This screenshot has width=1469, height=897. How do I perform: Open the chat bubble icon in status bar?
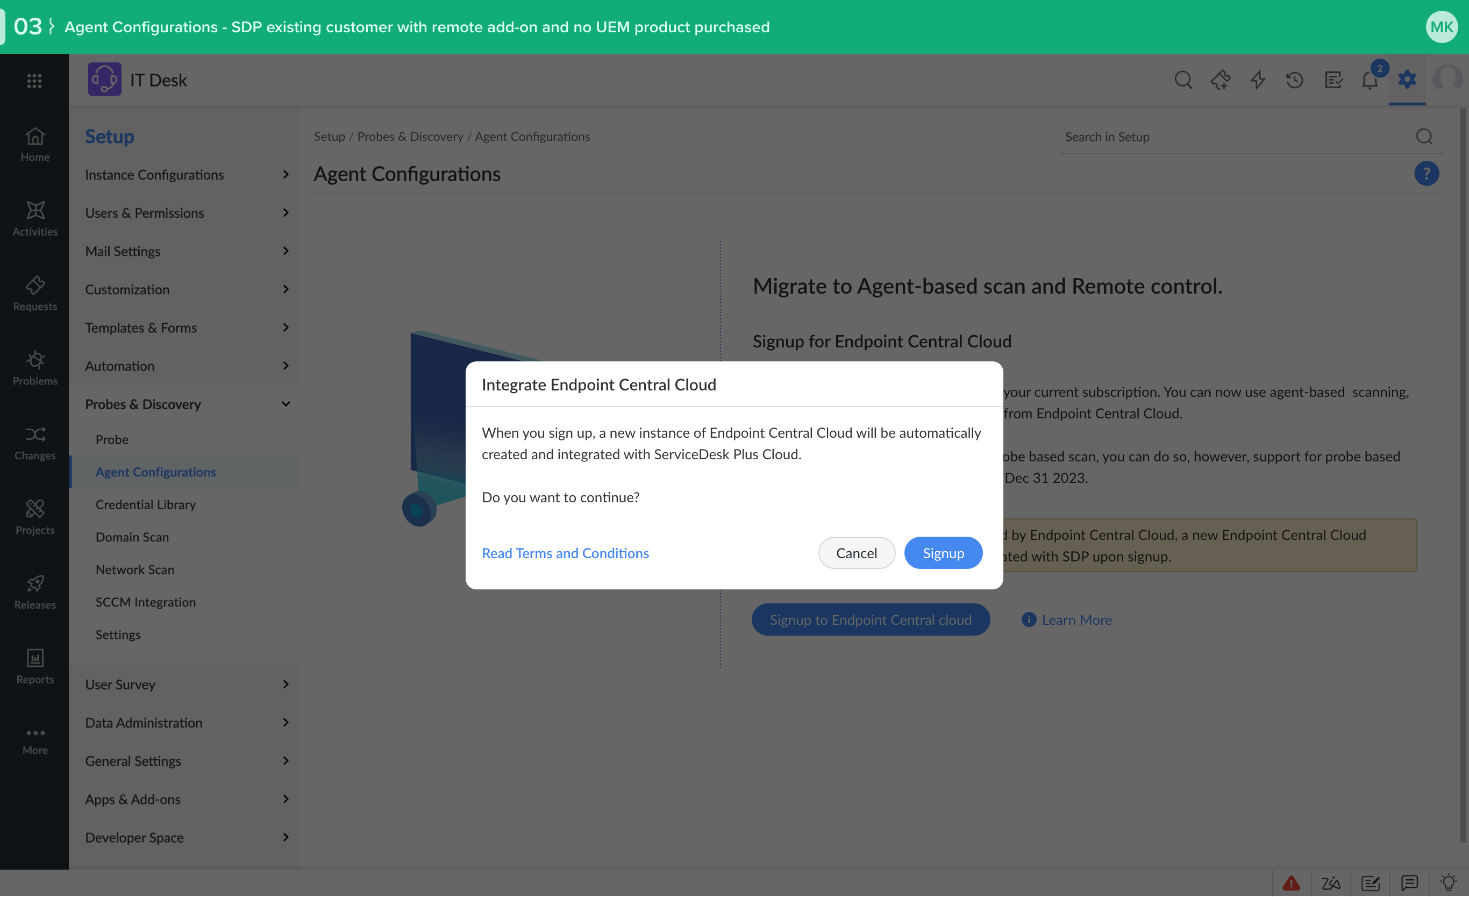(x=1409, y=883)
